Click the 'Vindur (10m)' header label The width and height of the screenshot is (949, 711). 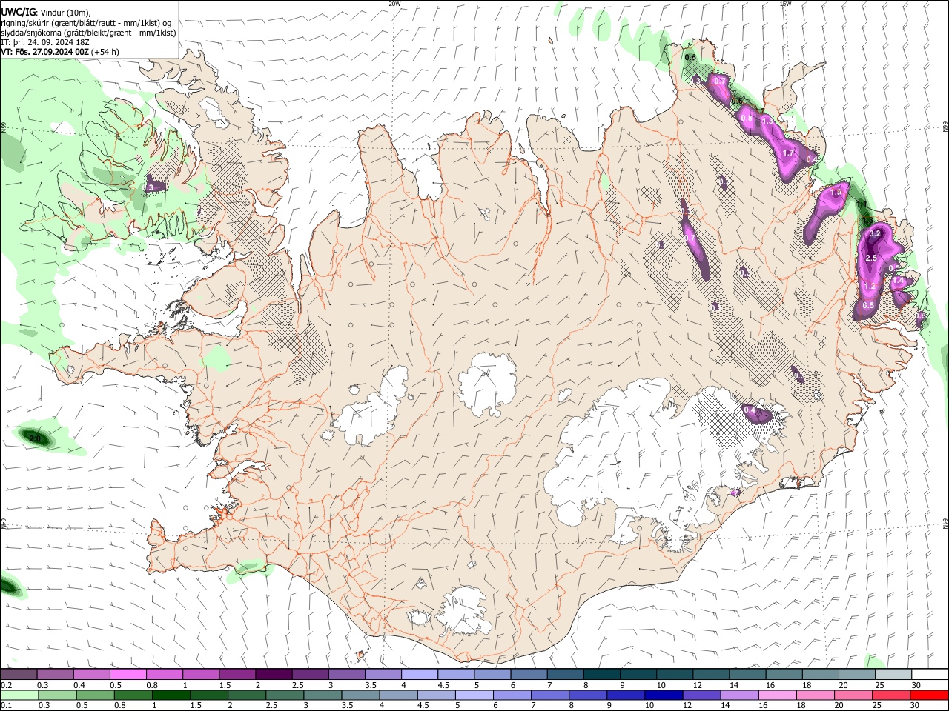[x=65, y=13]
